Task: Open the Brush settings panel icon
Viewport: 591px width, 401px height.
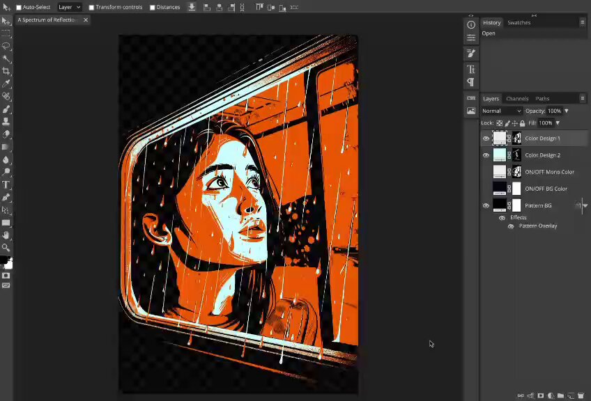Action: pos(470,54)
